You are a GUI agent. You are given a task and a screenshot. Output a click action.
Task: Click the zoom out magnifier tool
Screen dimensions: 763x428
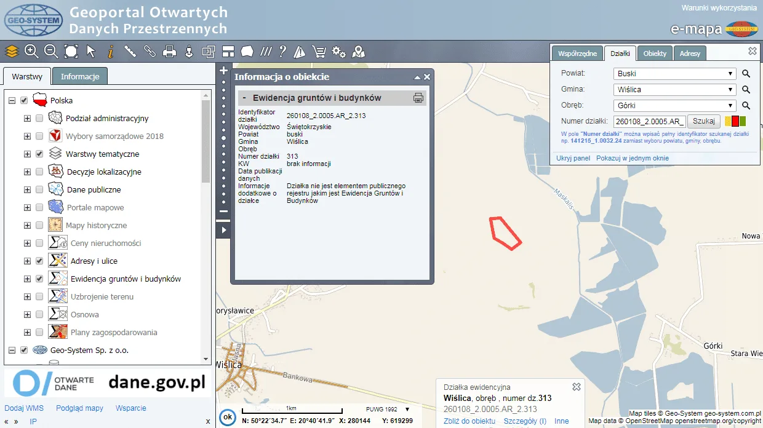(x=51, y=52)
